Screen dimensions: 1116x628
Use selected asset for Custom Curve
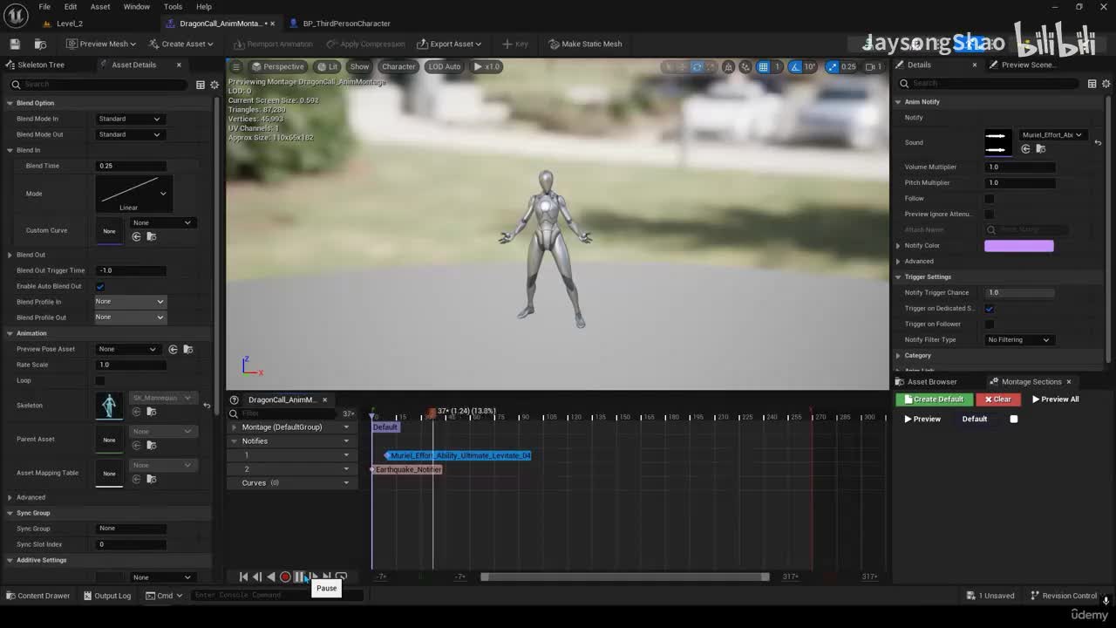point(136,236)
